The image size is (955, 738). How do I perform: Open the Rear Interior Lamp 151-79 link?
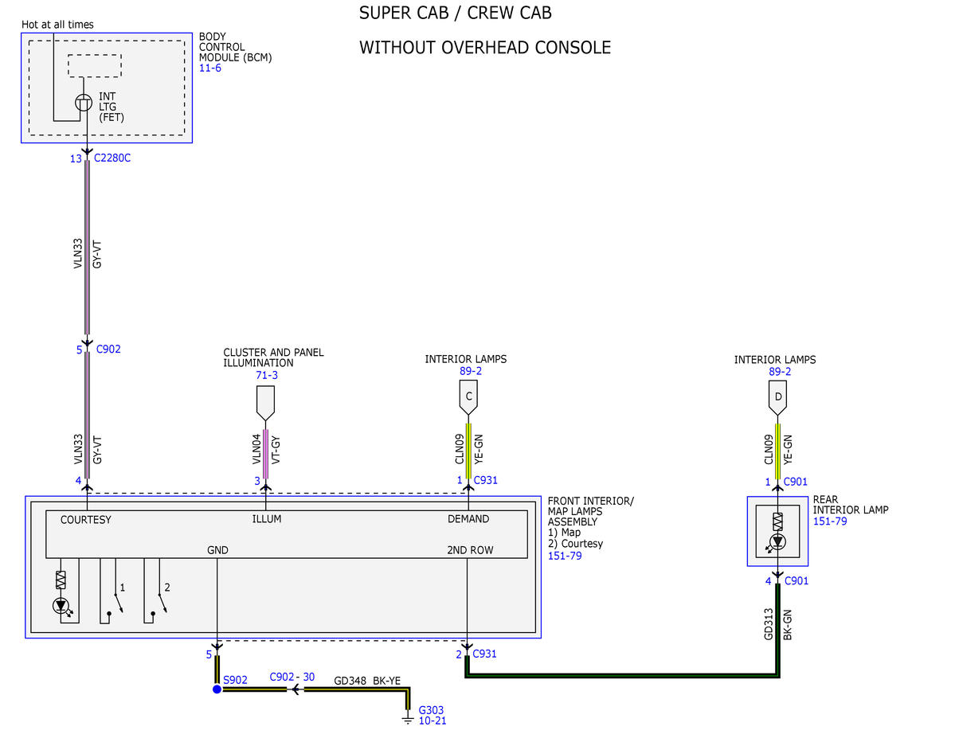(x=830, y=521)
